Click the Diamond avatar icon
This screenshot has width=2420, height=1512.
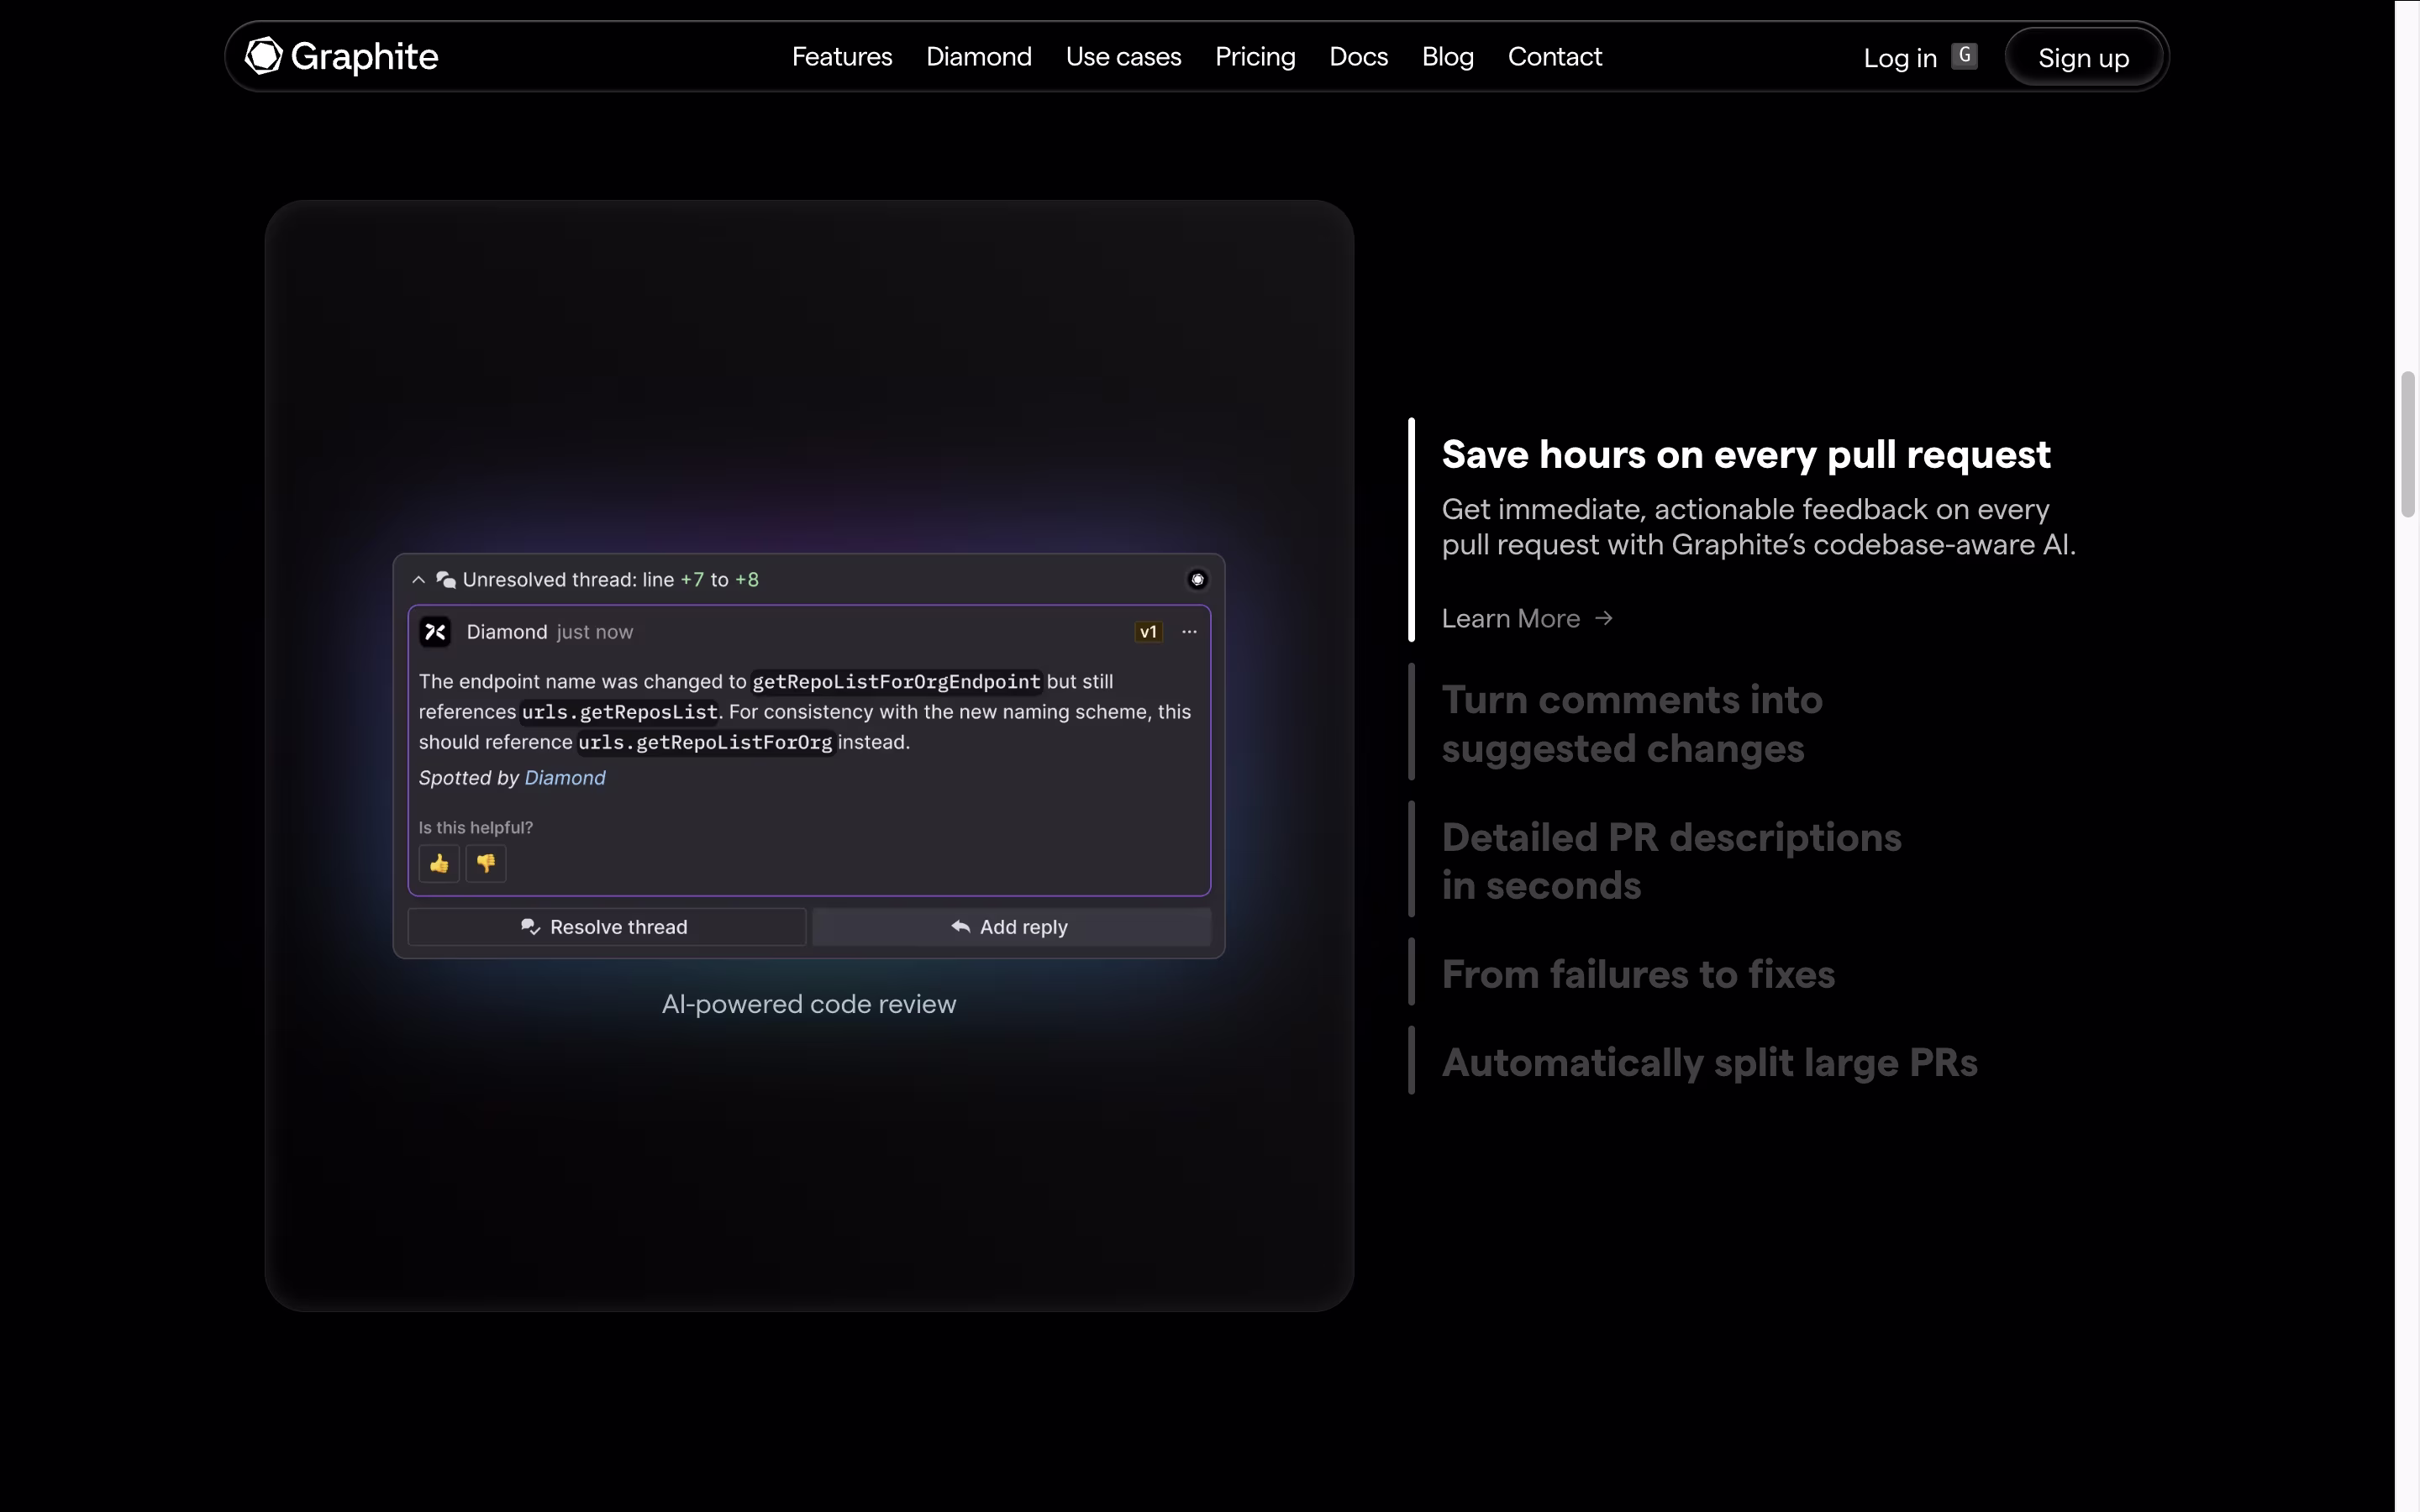pyautogui.click(x=435, y=632)
